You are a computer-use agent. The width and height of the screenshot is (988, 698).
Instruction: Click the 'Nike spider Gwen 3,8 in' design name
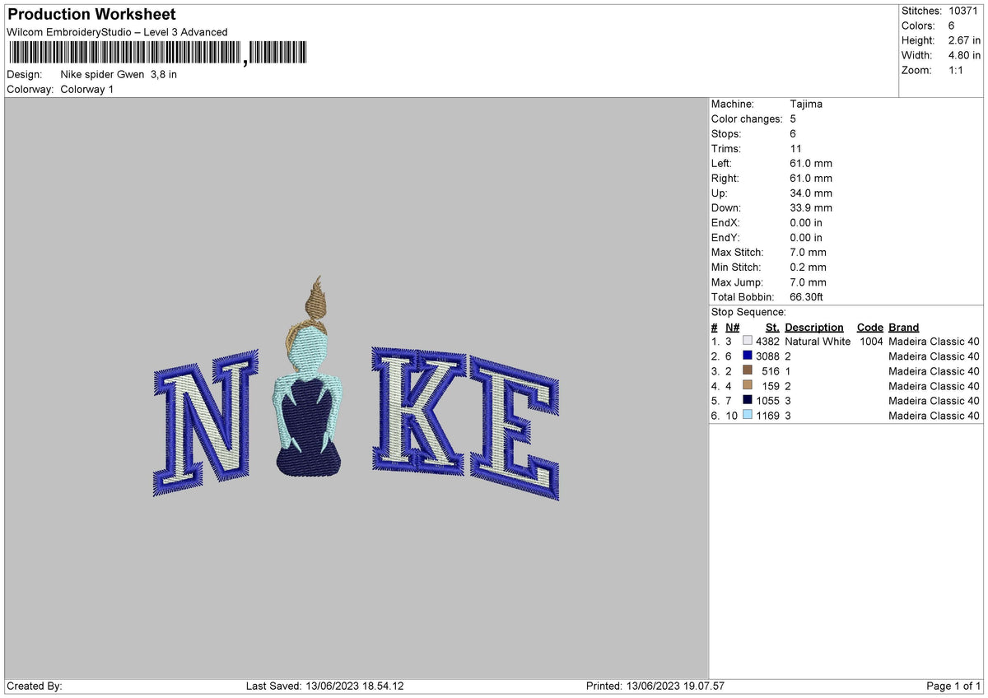tap(119, 74)
